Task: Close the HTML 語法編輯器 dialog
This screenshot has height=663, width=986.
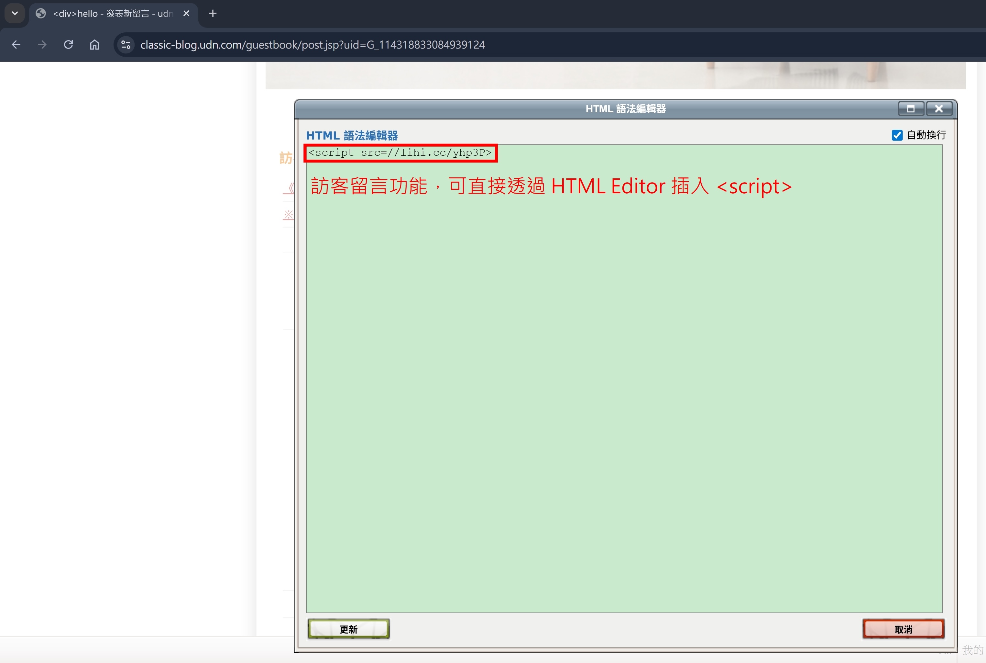Action: click(939, 109)
